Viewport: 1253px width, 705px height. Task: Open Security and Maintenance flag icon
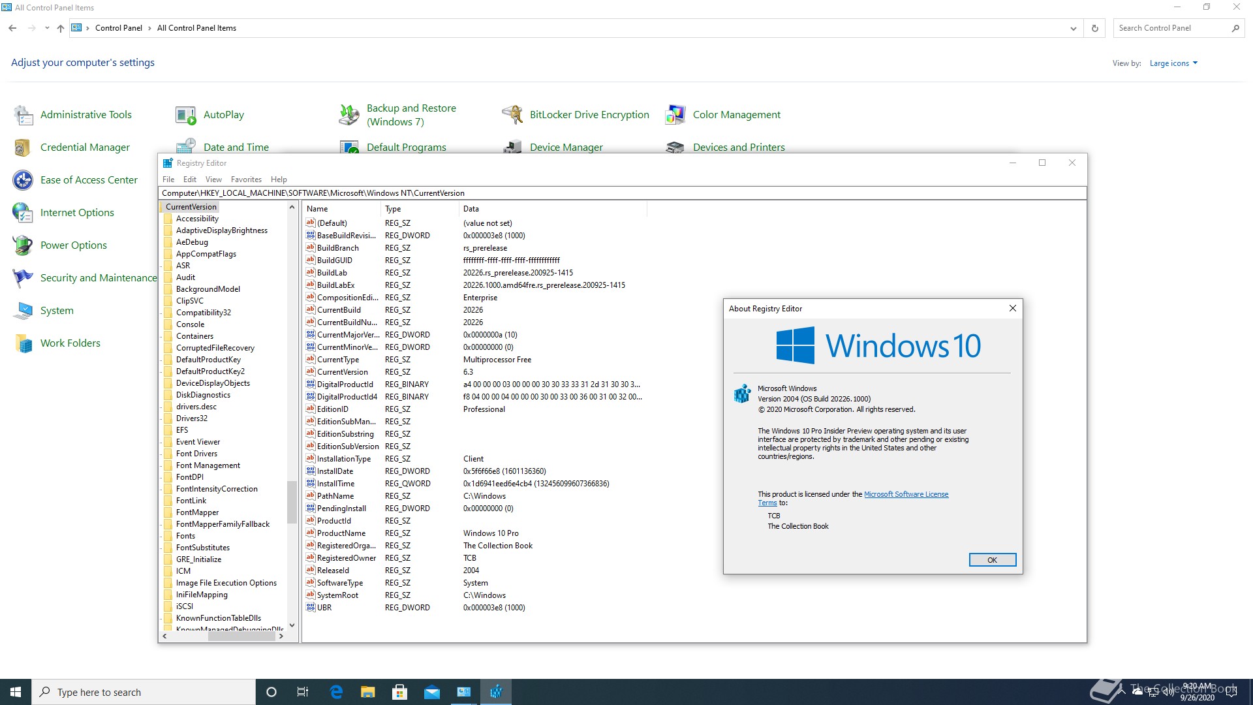pos(23,278)
